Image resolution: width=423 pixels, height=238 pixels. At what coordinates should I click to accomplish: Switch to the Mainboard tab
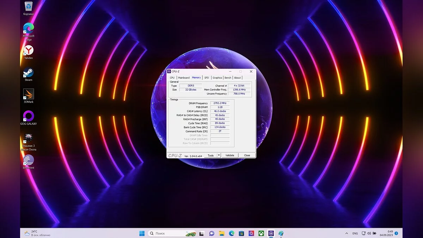pos(184,78)
